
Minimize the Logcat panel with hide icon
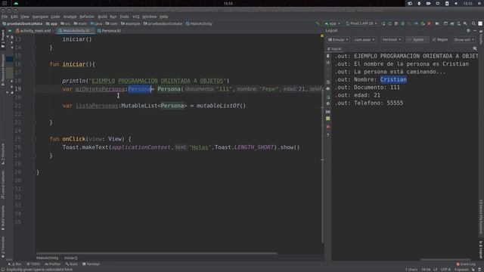click(x=475, y=30)
